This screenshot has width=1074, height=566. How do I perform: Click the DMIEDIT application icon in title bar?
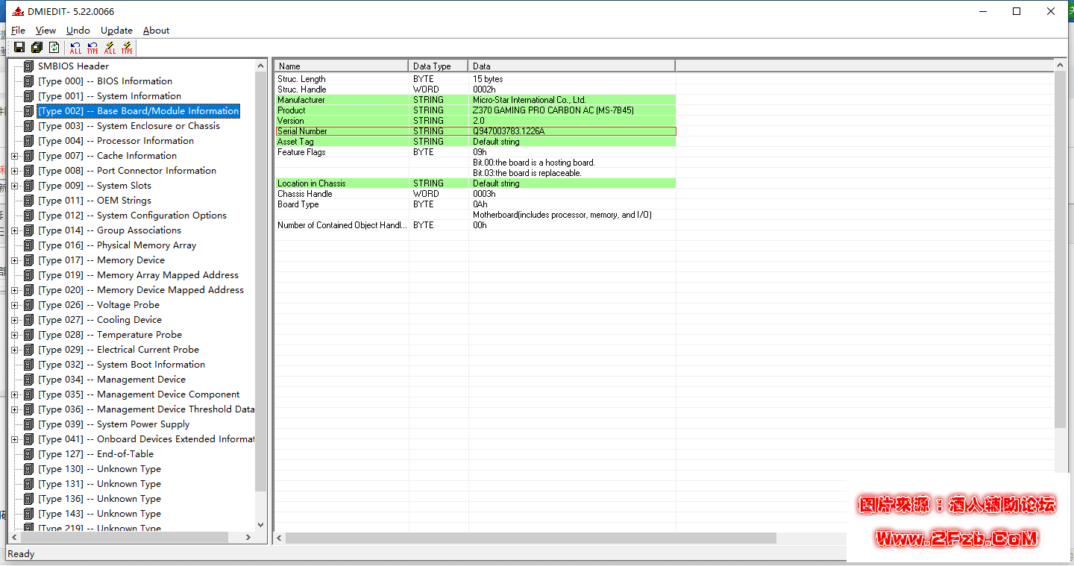[19, 11]
